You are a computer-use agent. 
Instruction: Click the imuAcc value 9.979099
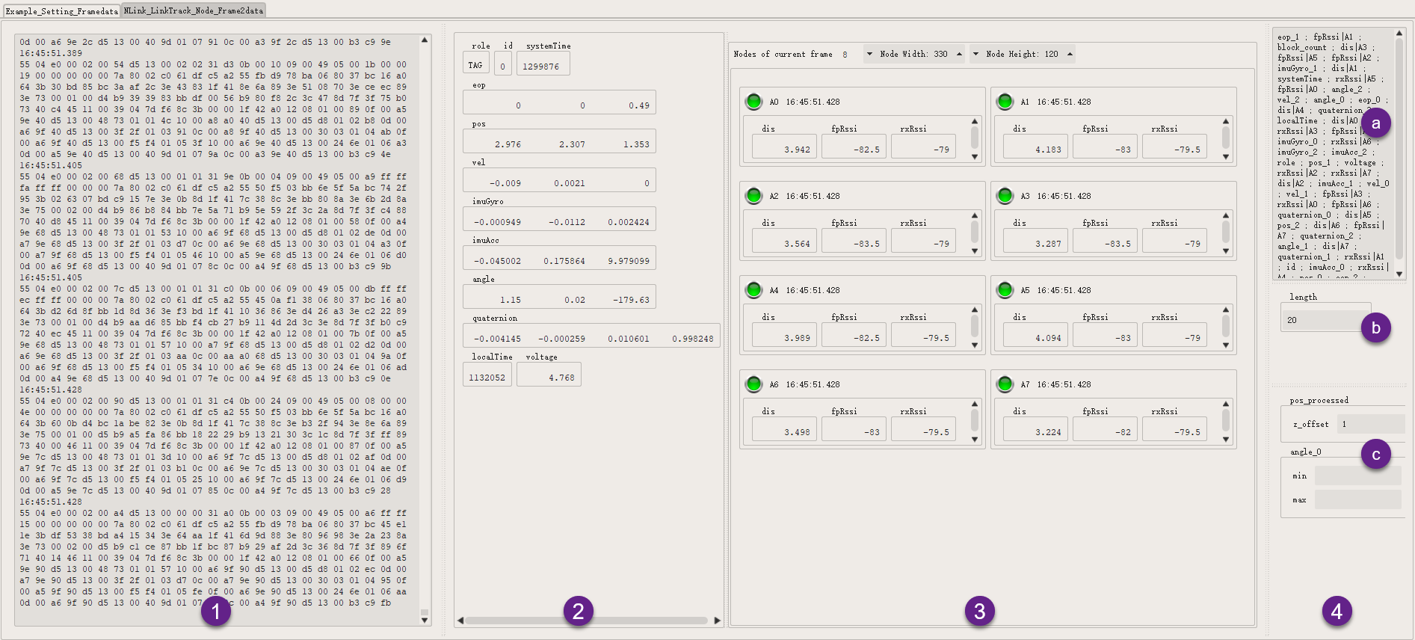click(x=629, y=261)
